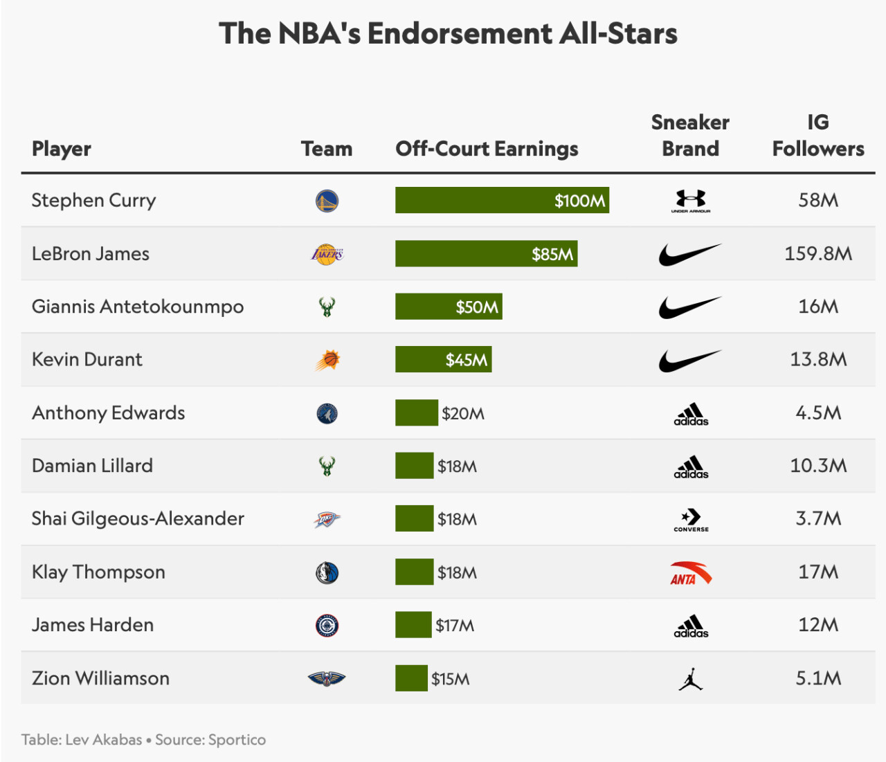Click the Off-Court Earnings column header
This screenshot has width=886, height=762.
pyautogui.click(x=487, y=149)
